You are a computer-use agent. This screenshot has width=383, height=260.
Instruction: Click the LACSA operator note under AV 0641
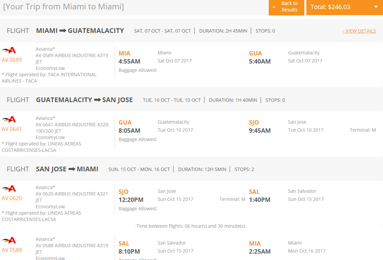41,147
